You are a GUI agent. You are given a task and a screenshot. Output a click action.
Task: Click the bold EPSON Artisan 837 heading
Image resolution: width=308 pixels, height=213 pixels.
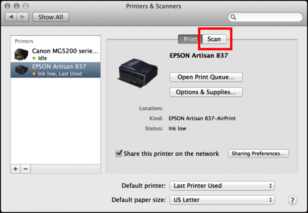tap(199, 56)
